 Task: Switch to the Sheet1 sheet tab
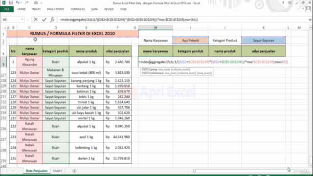click(58, 171)
